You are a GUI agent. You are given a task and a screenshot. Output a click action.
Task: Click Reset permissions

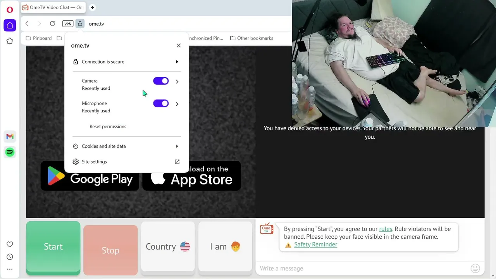108,126
